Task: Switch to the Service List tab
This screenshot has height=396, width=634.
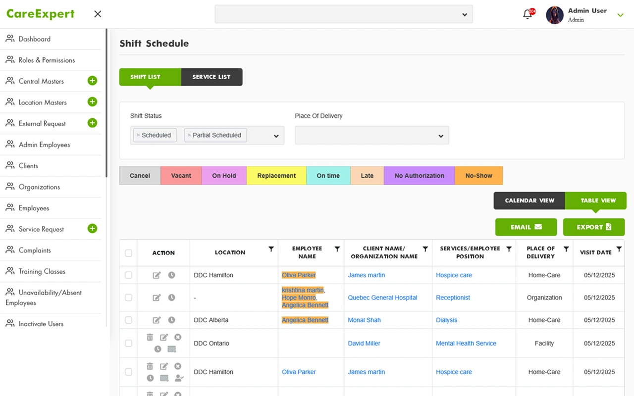Action: coord(211,77)
